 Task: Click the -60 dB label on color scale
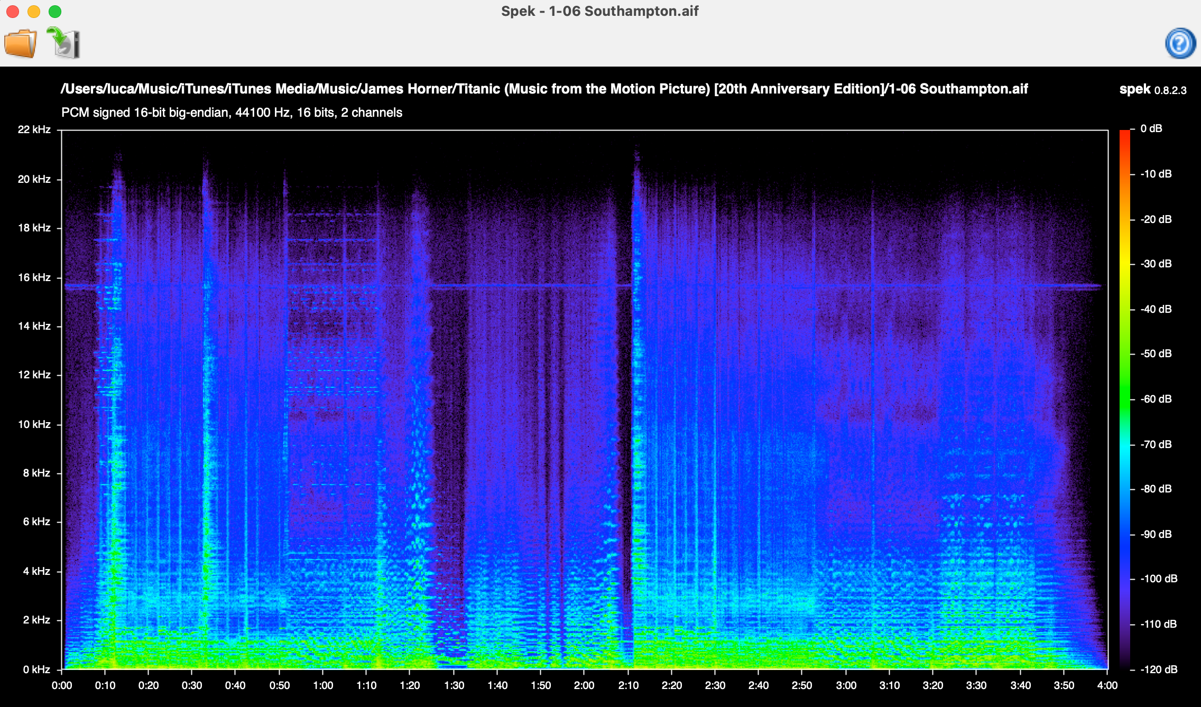click(x=1156, y=399)
